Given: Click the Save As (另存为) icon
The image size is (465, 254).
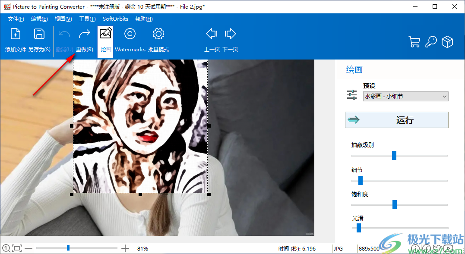Looking at the screenshot, I should pos(39,34).
